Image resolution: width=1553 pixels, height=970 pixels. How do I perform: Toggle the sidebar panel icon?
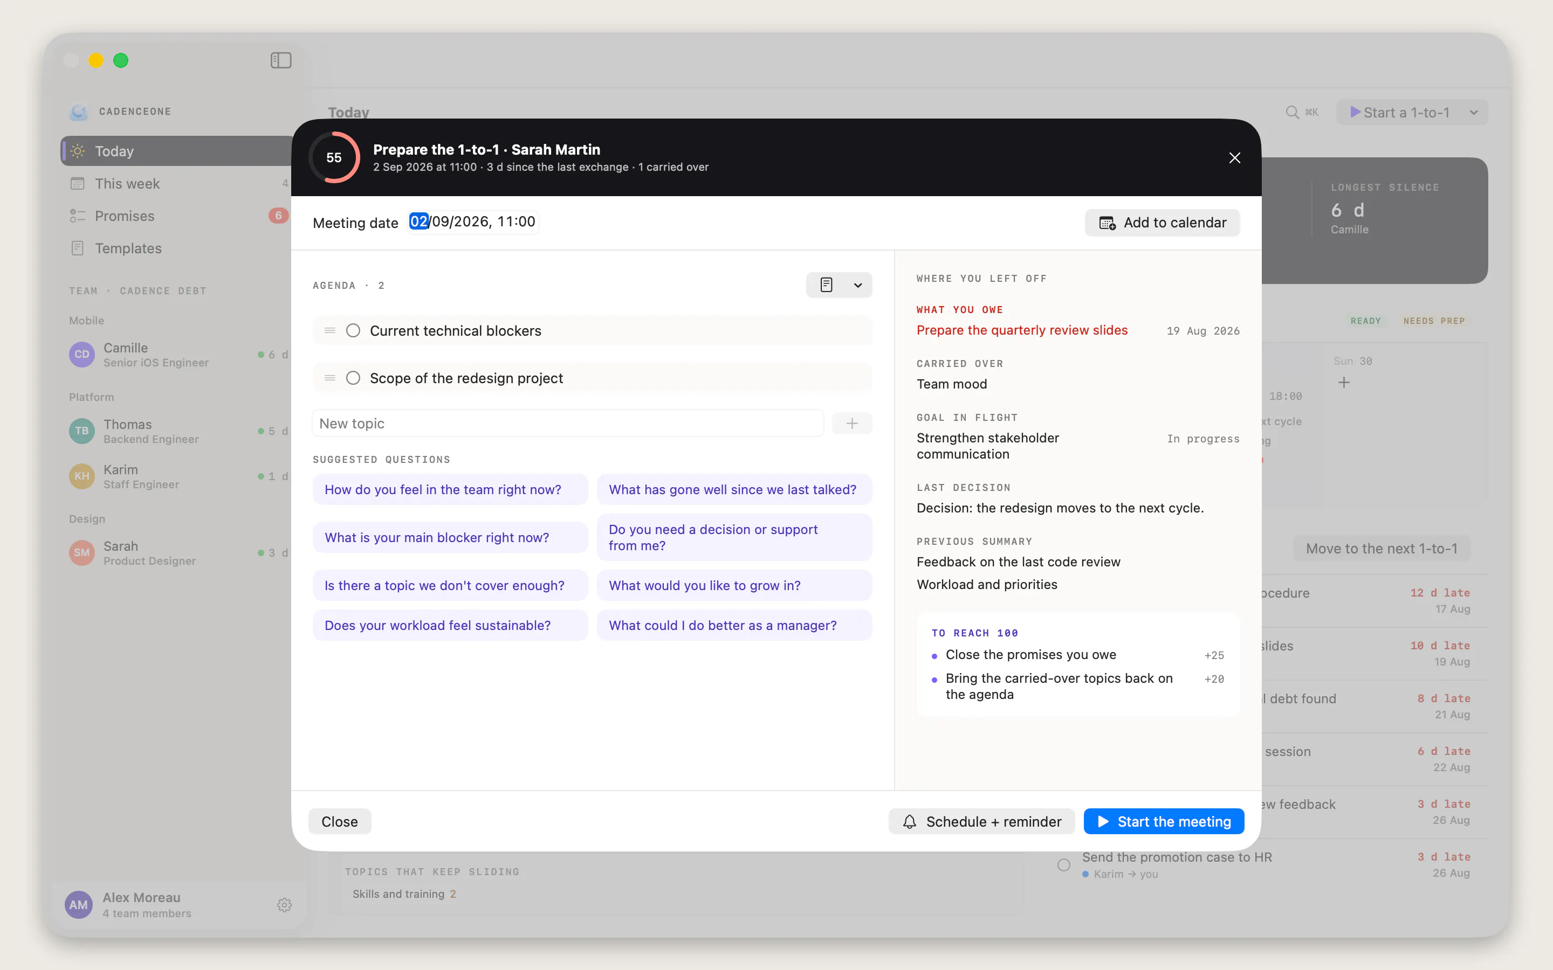281,60
